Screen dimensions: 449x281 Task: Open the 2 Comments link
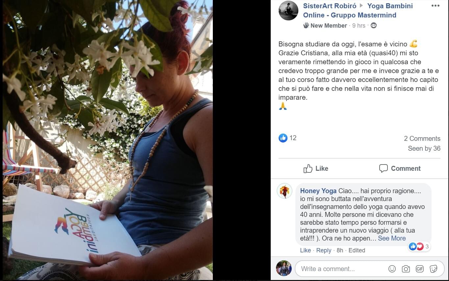coord(422,139)
